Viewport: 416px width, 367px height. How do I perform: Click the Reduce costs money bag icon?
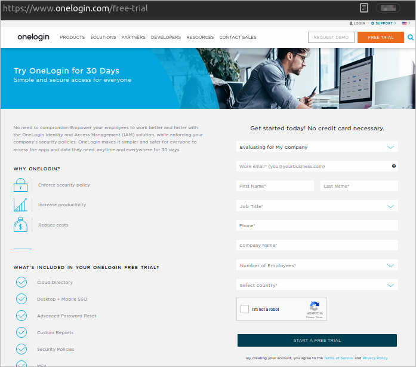(20, 225)
